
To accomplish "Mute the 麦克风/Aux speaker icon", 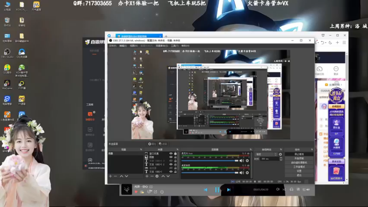I will [x=242, y=161].
